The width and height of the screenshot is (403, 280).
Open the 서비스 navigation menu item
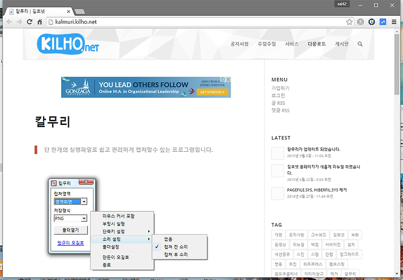pyautogui.click(x=292, y=44)
